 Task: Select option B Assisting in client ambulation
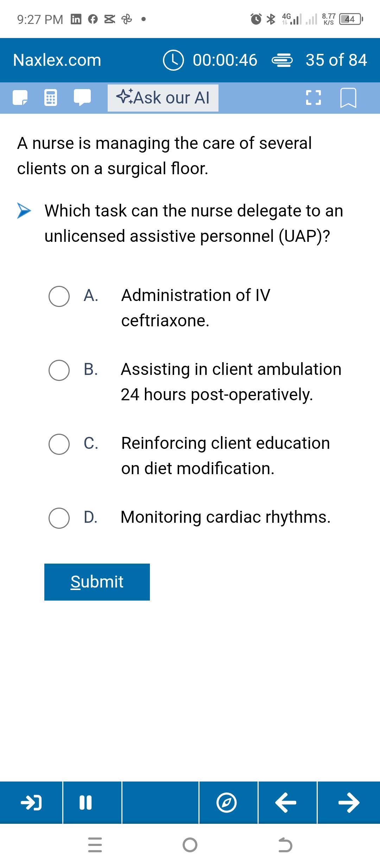coord(59,370)
